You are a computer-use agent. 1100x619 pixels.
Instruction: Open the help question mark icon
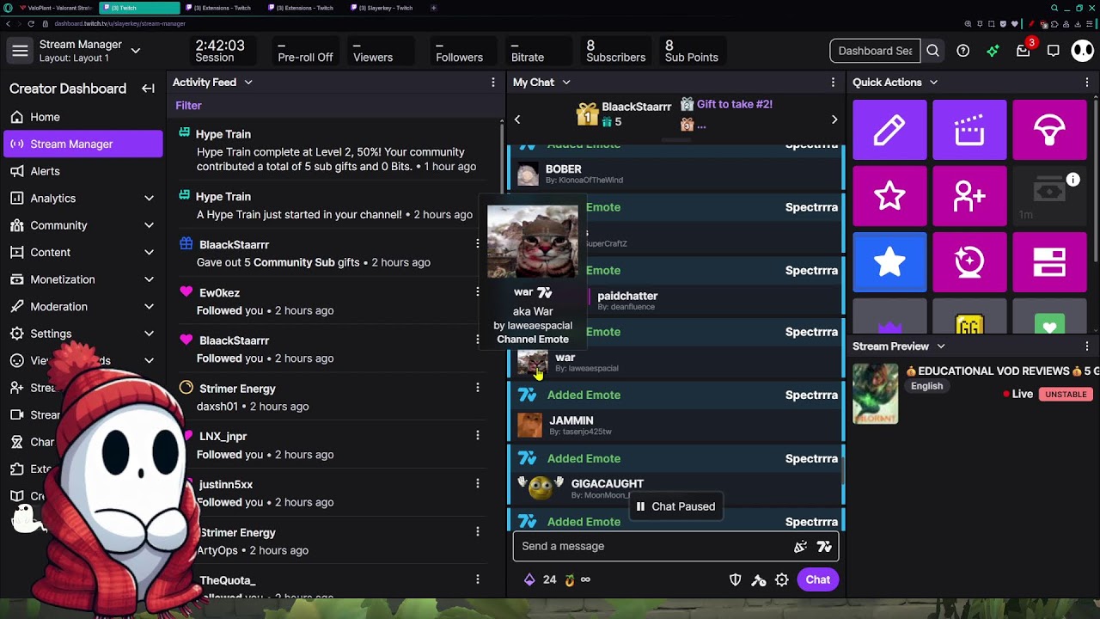[x=963, y=51]
